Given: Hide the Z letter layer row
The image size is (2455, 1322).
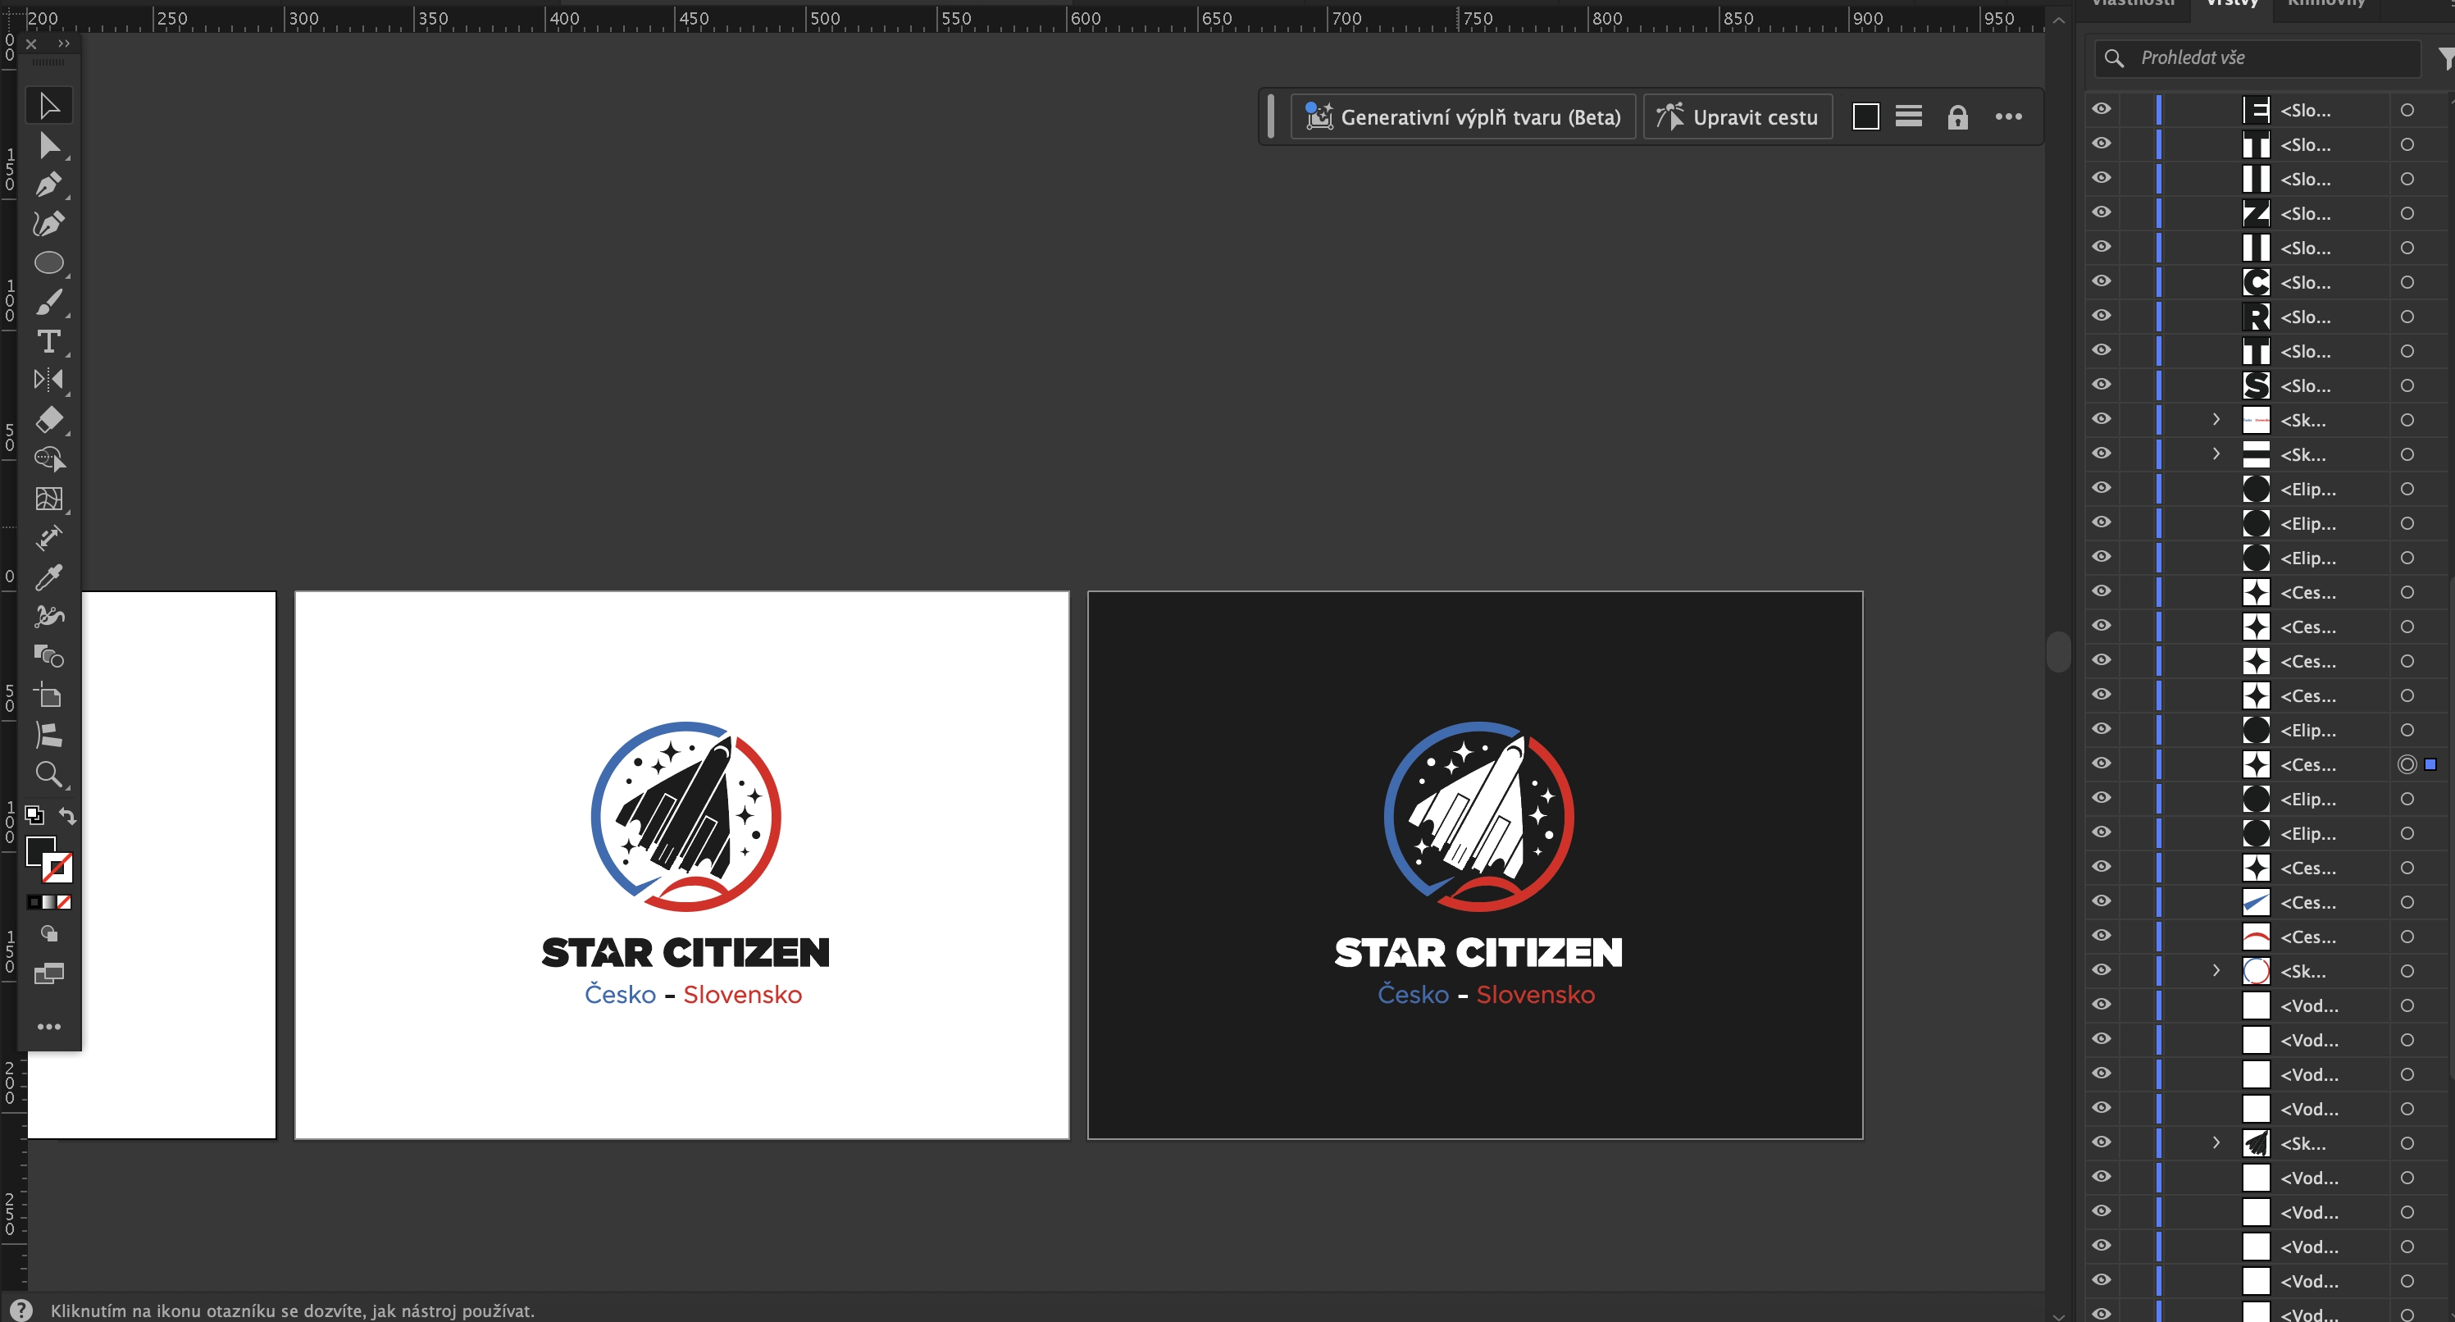Looking at the screenshot, I should tap(2102, 212).
